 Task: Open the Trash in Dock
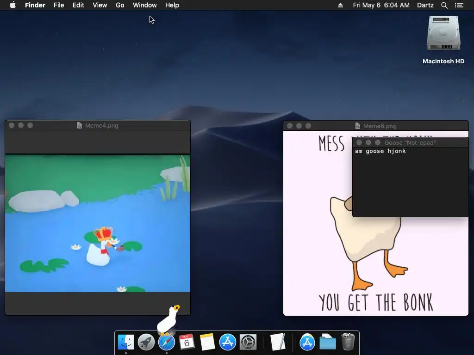(x=348, y=342)
